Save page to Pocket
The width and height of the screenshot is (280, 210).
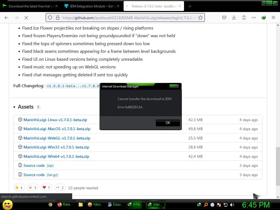[224, 17]
